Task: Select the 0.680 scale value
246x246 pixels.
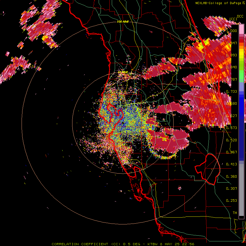Action: click(232, 104)
